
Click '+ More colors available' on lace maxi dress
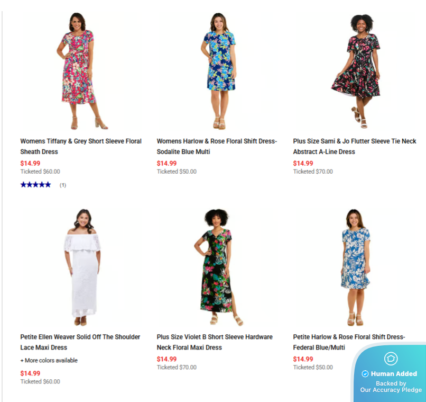point(49,360)
